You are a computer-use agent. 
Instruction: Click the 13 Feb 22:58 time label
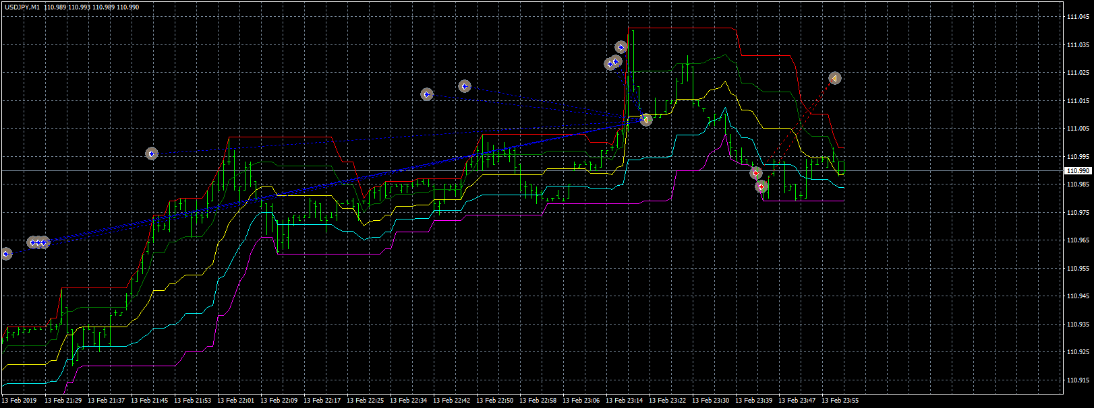pos(538,401)
